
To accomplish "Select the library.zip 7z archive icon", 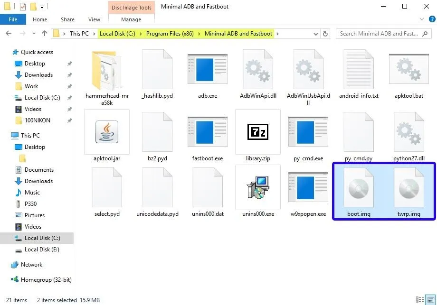I will point(258,132).
